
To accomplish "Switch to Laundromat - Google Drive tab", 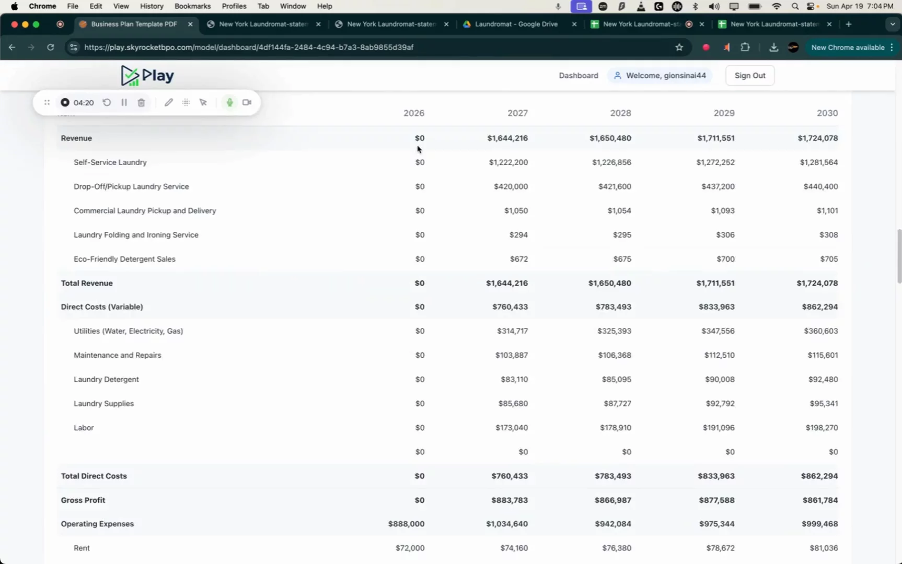I will click(516, 24).
